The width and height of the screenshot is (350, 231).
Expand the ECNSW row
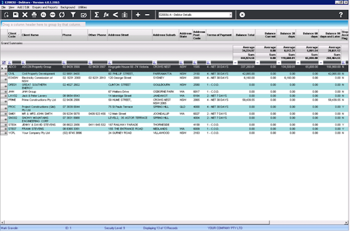5,79
